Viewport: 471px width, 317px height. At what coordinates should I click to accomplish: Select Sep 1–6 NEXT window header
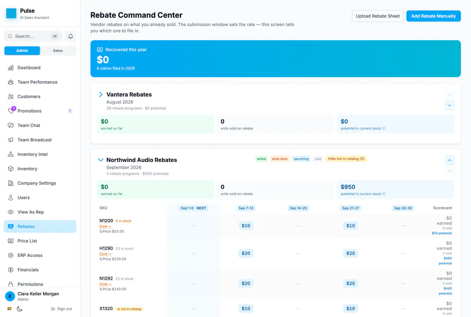(x=193, y=208)
